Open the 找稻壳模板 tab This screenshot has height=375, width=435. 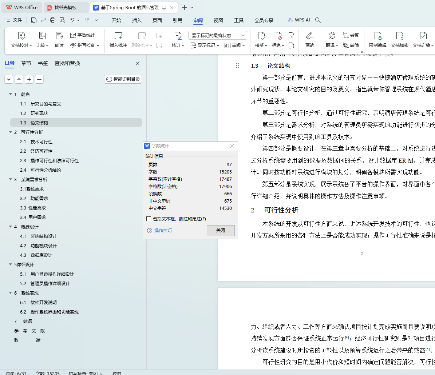click(x=66, y=8)
